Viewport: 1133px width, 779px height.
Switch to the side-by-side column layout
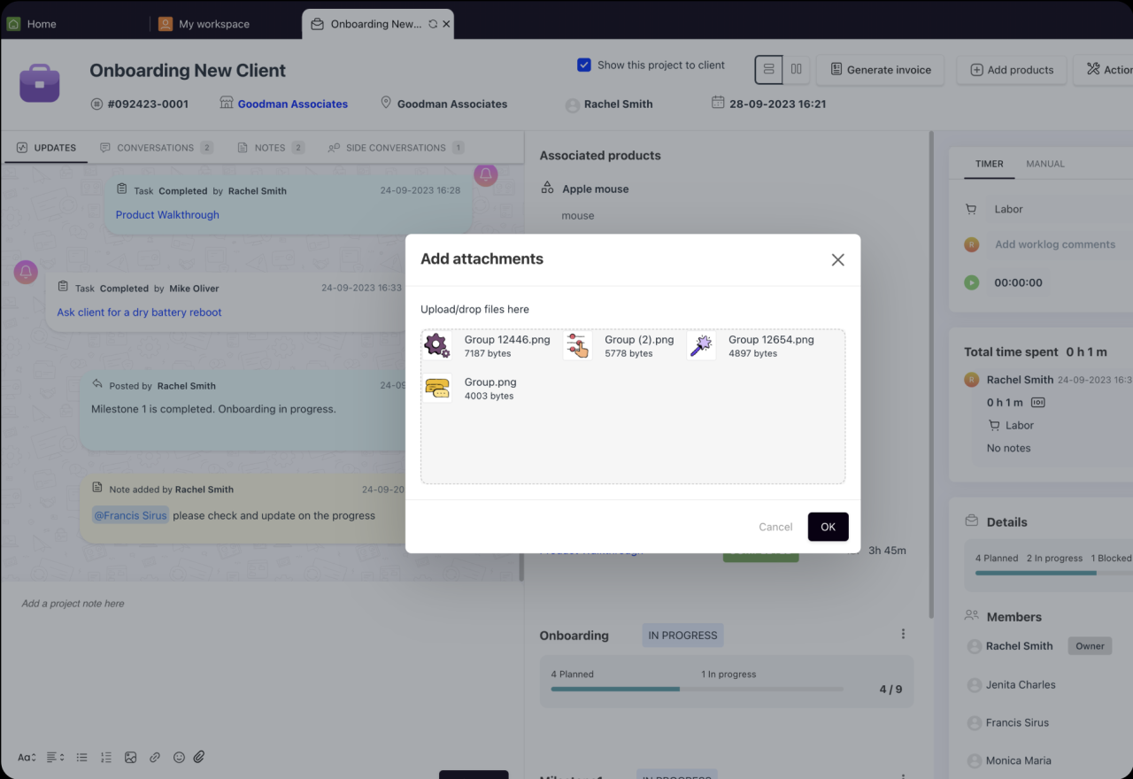click(796, 69)
